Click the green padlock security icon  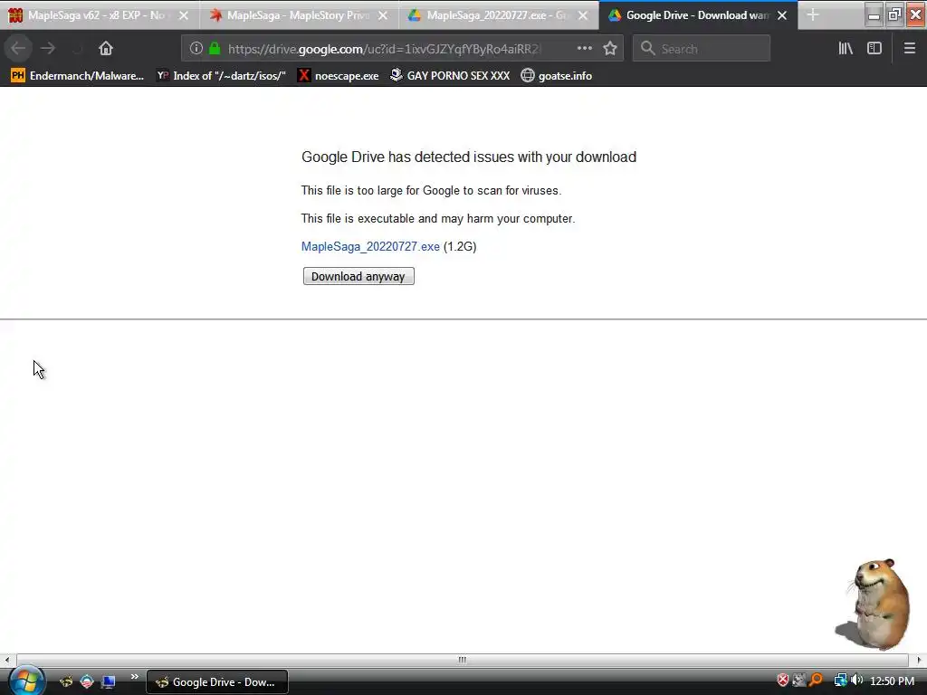(x=215, y=49)
